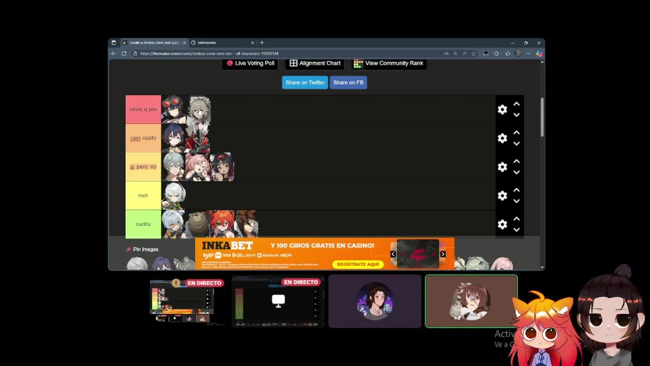The image size is (650, 366).
Task: Move 'obvio q yes' row up with arrow
Action: coord(516,104)
